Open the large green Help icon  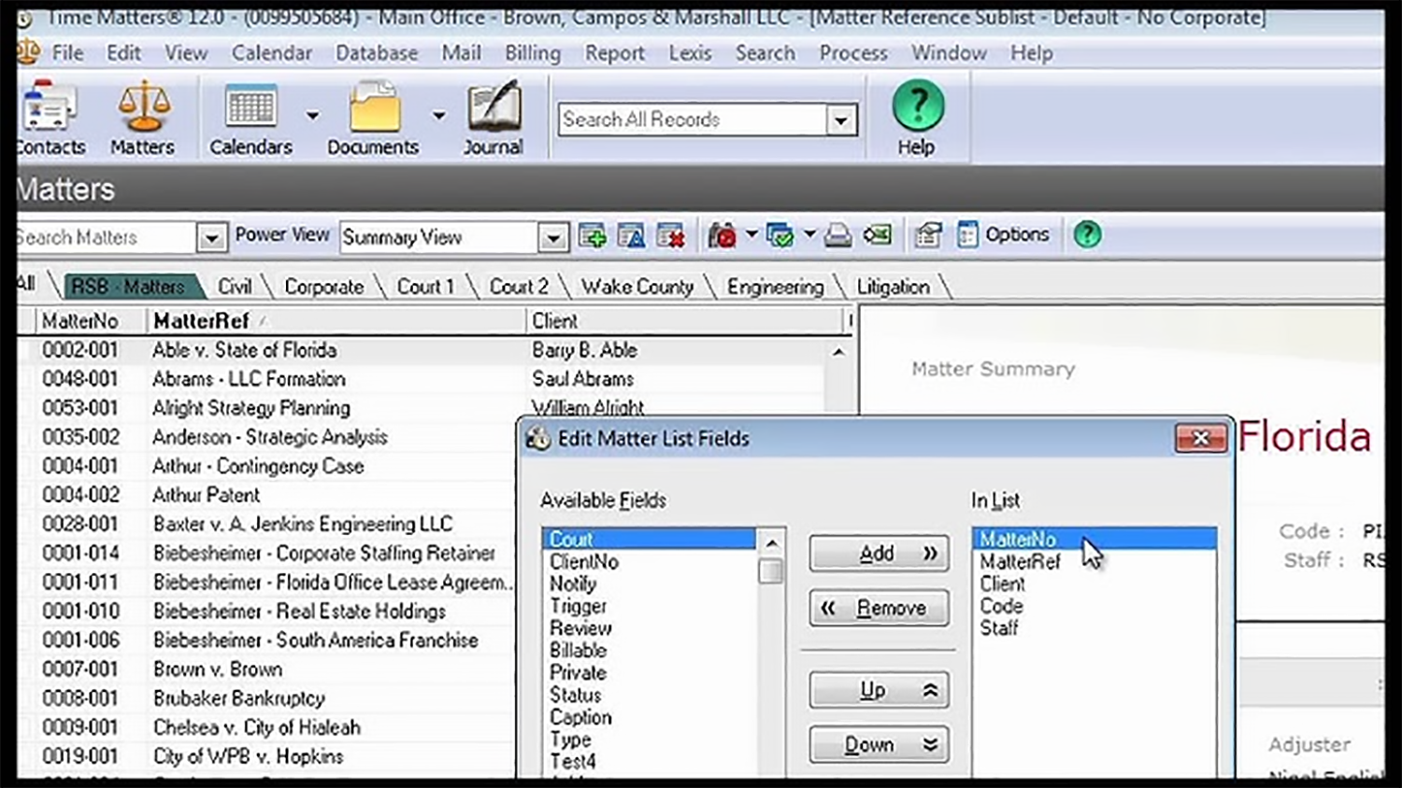[x=917, y=106]
